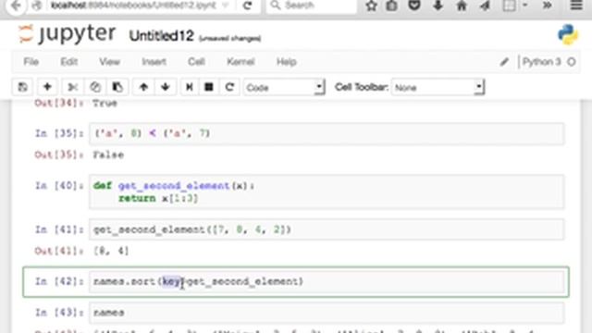Click the Pocket shield icon
592x333 pixels.
click(414, 6)
